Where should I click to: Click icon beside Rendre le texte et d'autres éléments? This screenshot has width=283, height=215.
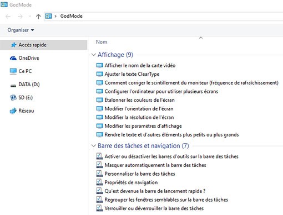pyautogui.click(x=100, y=135)
